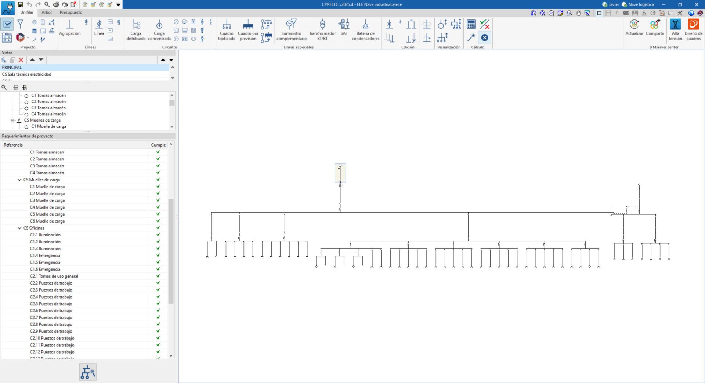Insert a Carga distribuida circuit
The image size is (705, 383).
tap(136, 29)
